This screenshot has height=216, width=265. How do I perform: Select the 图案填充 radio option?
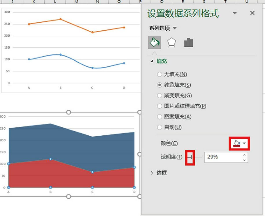[x=159, y=117]
